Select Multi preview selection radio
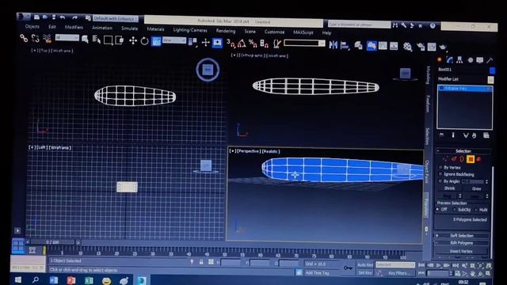This screenshot has height=285, width=507. coord(476,210)
